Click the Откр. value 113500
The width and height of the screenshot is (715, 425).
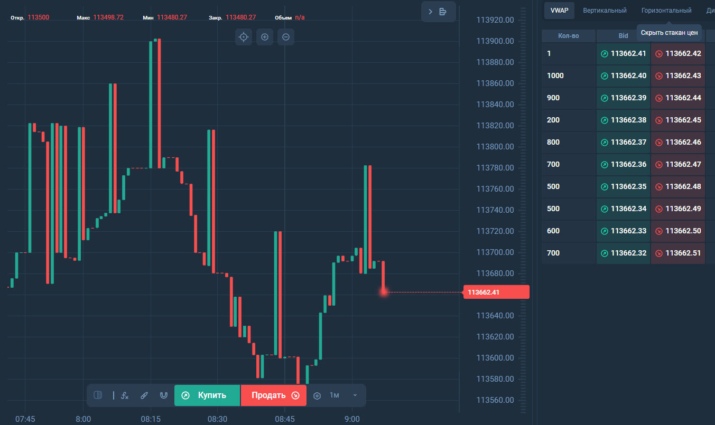click(39, 17)
